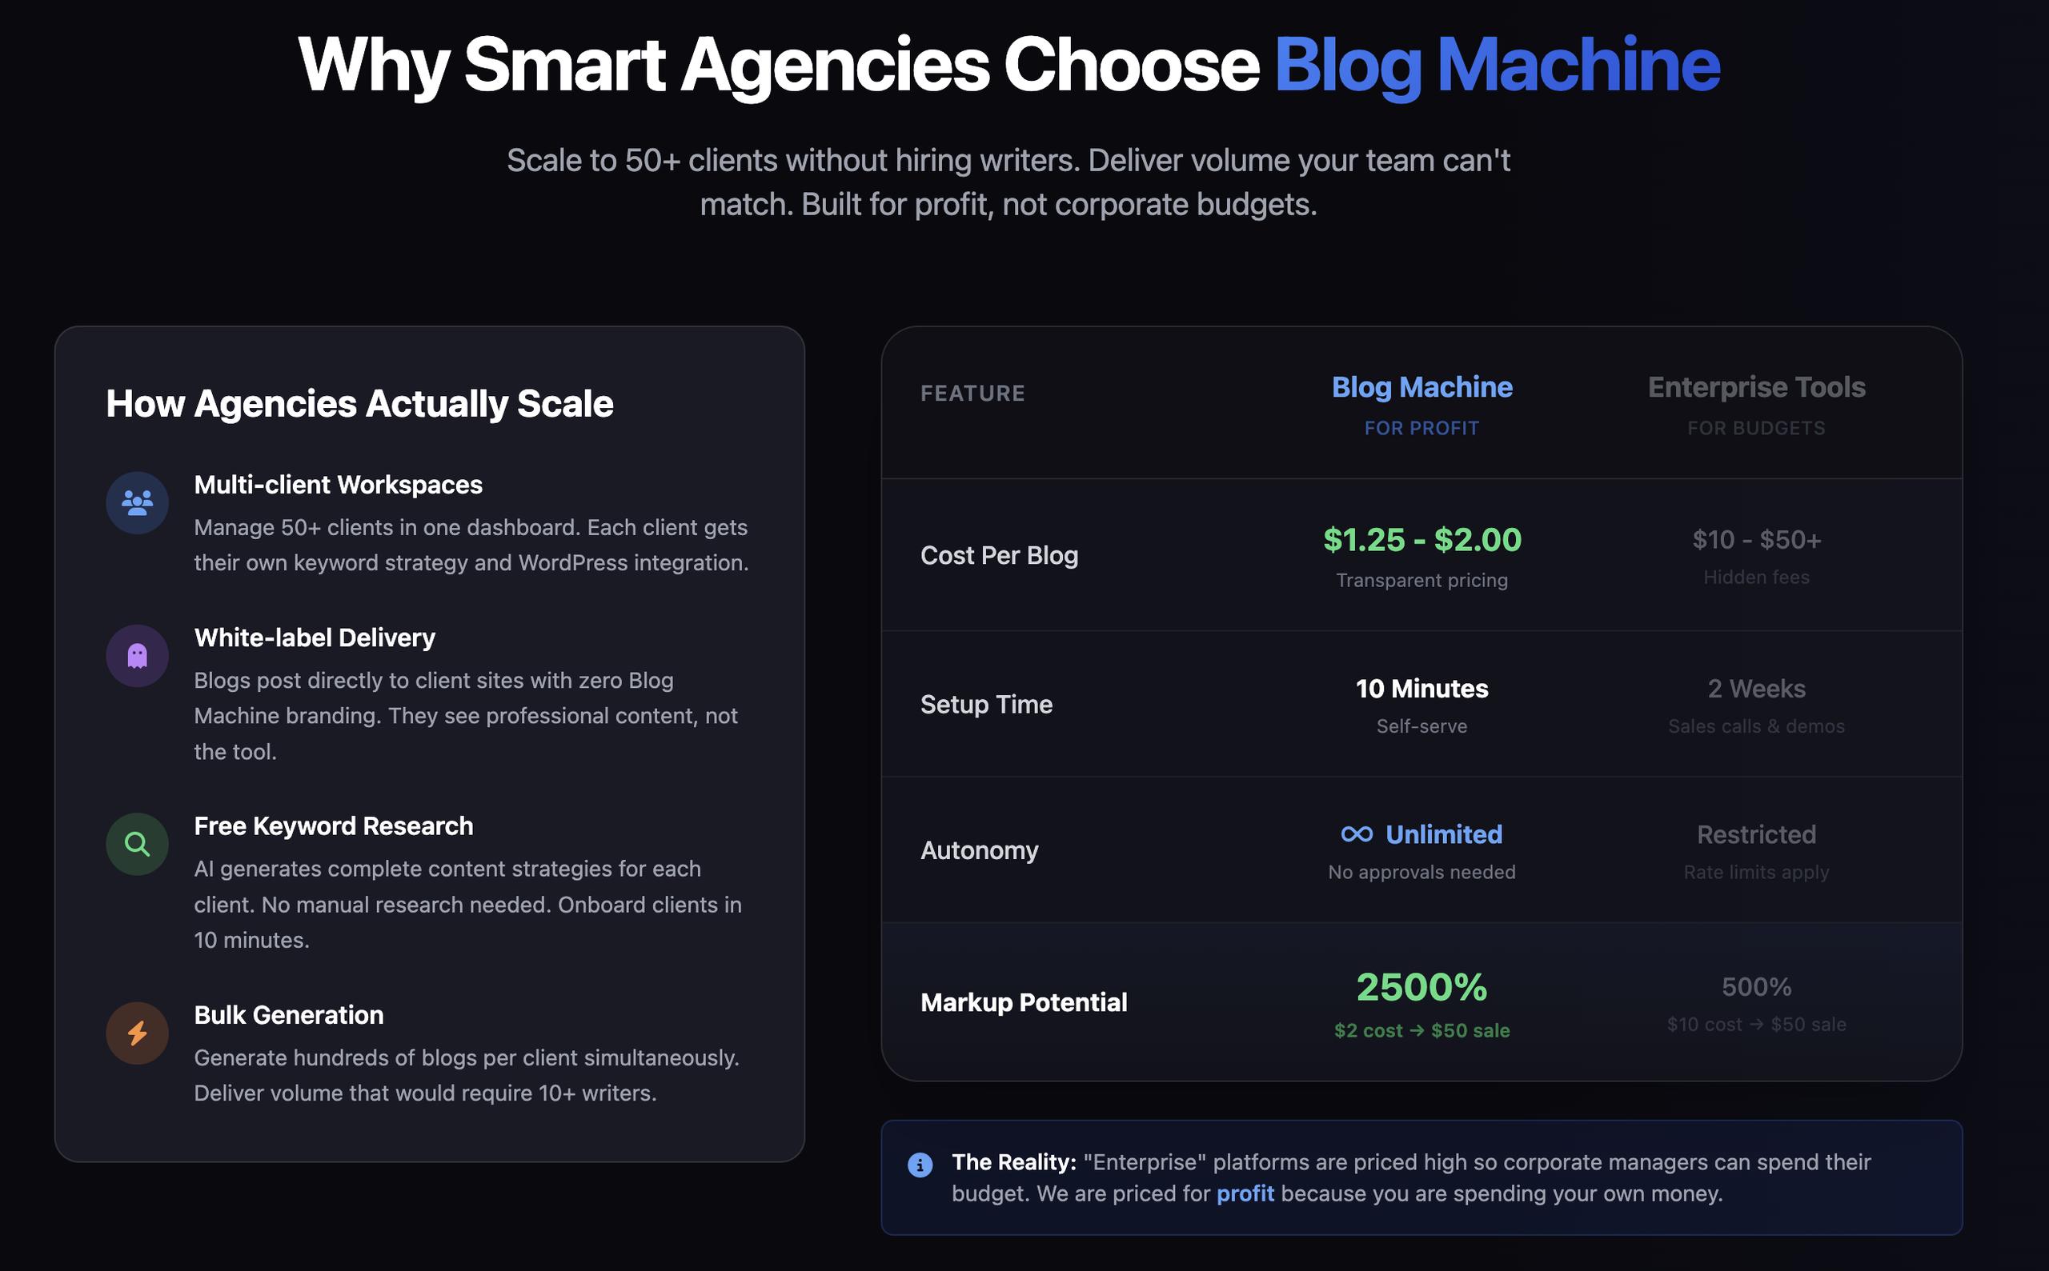The image size is (2049, 1271).
Task: Click the blue "profit" word in the note
Action: pyautogui.click(x=1245, y=1193)
